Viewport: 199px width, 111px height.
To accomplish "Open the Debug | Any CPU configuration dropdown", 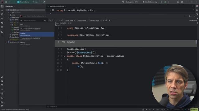I will tap(133, 2).
